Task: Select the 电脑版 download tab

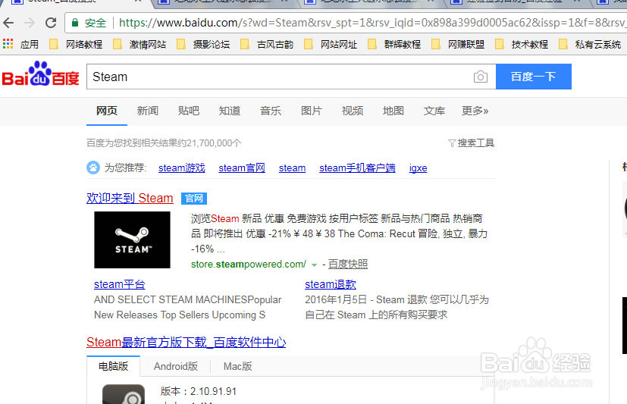Action: 114,366
